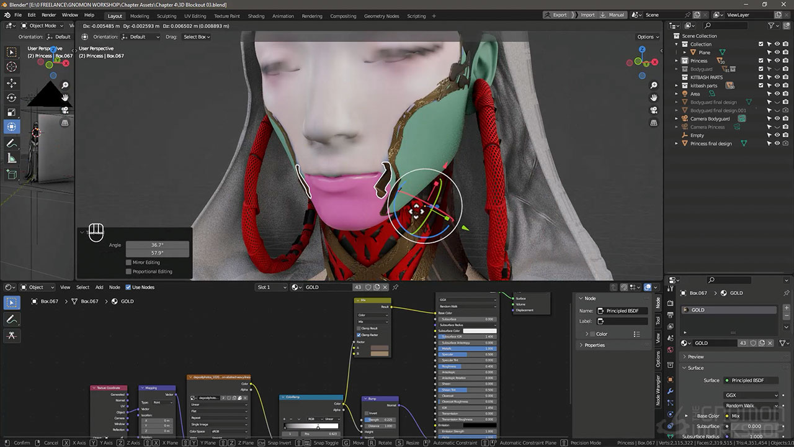Viewport: 794px width, 447px height.
Task: Click the viewport zoom magnifier icon
Action: (x=654, y=85)
